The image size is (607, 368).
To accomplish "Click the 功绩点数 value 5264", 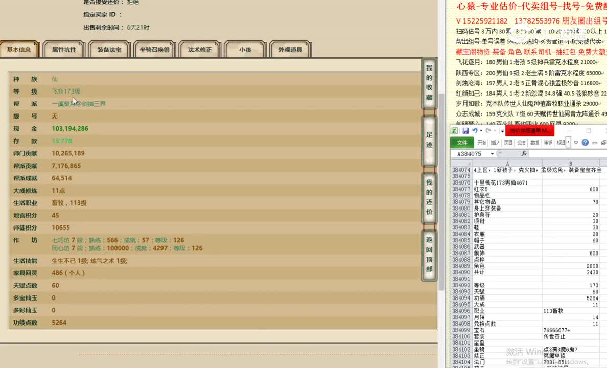I will (x=59, y=323).
